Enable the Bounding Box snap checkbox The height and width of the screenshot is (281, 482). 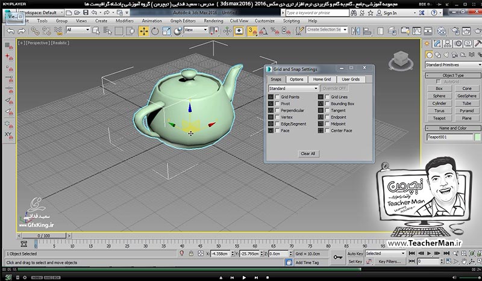pos(327,103)
